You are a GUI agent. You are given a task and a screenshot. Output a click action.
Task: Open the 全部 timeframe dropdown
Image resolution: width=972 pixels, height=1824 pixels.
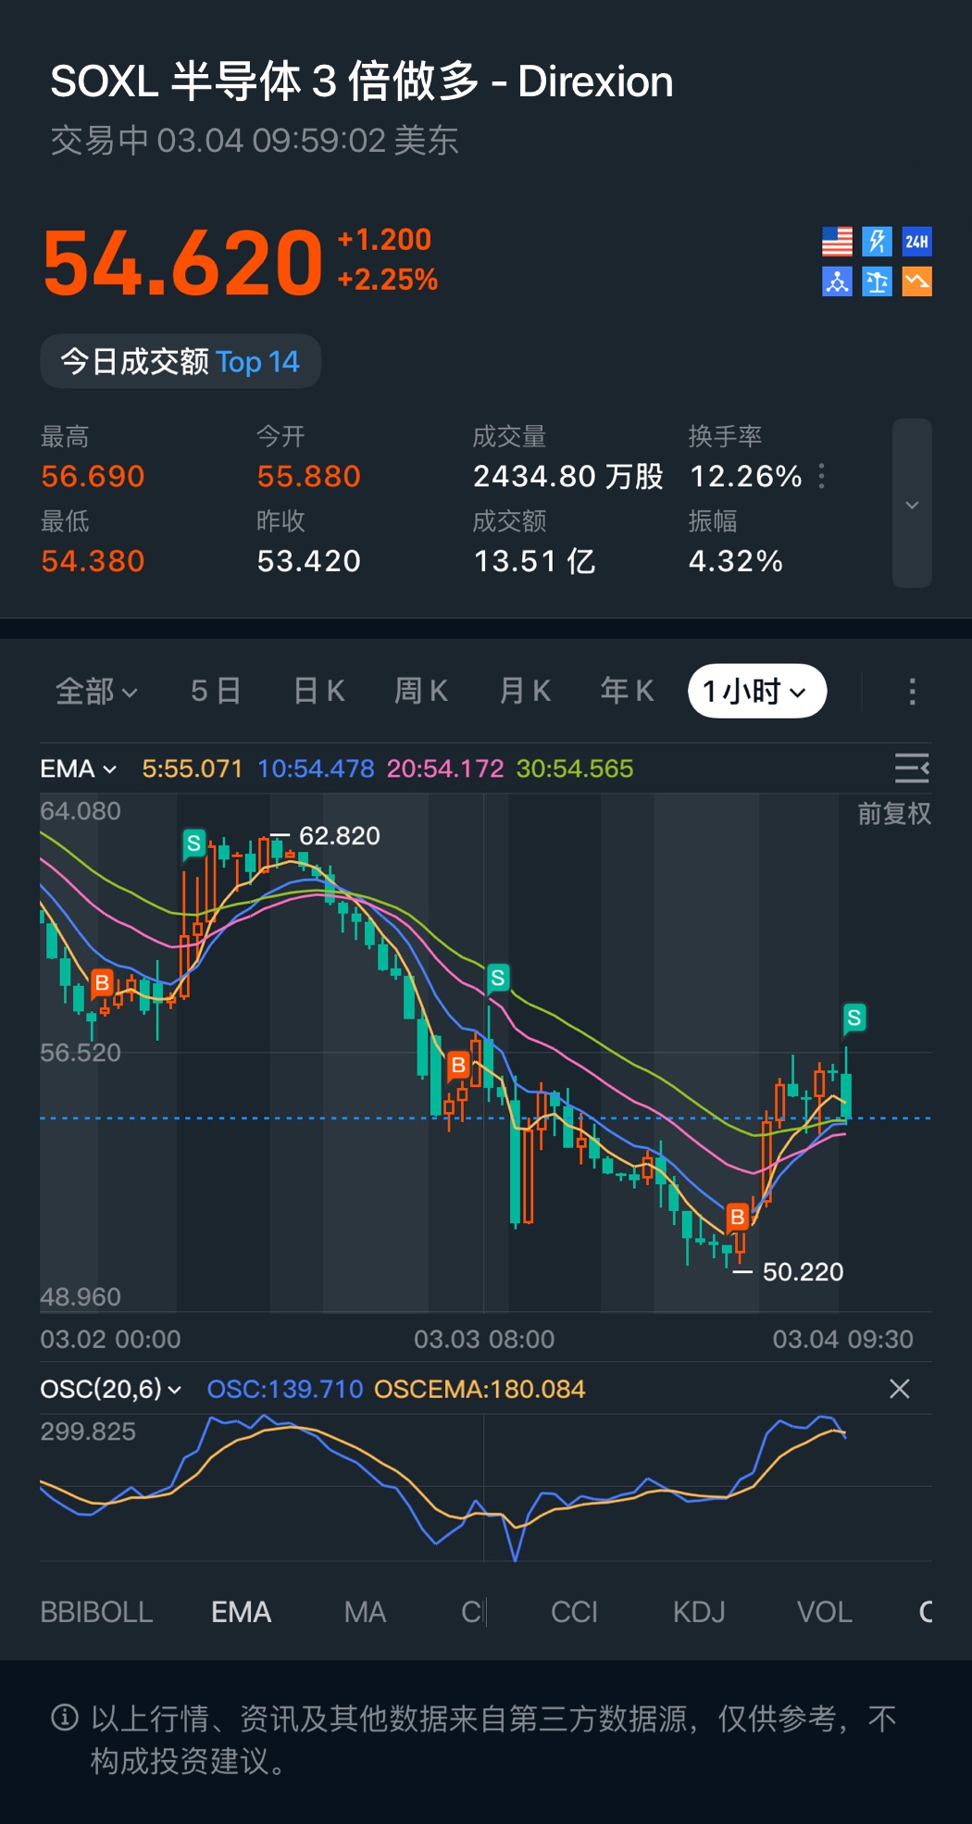96,692
